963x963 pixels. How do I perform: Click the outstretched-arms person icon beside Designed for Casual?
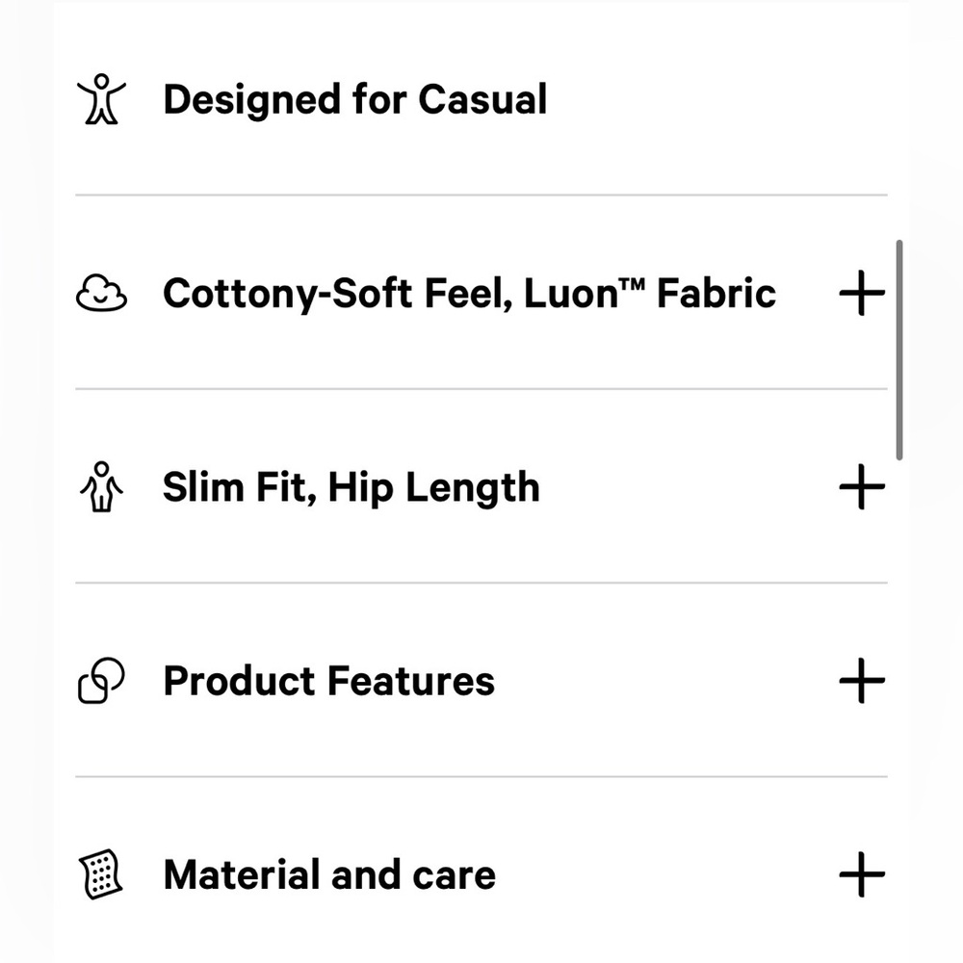coord(101,99)
